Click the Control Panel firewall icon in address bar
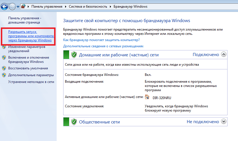238x141 pixels. (x=23, y=6)
